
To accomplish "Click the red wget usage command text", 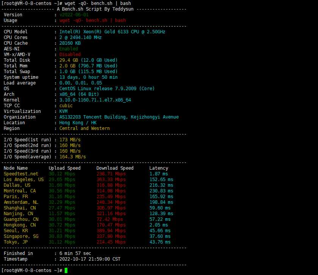I will coord(92,20).
